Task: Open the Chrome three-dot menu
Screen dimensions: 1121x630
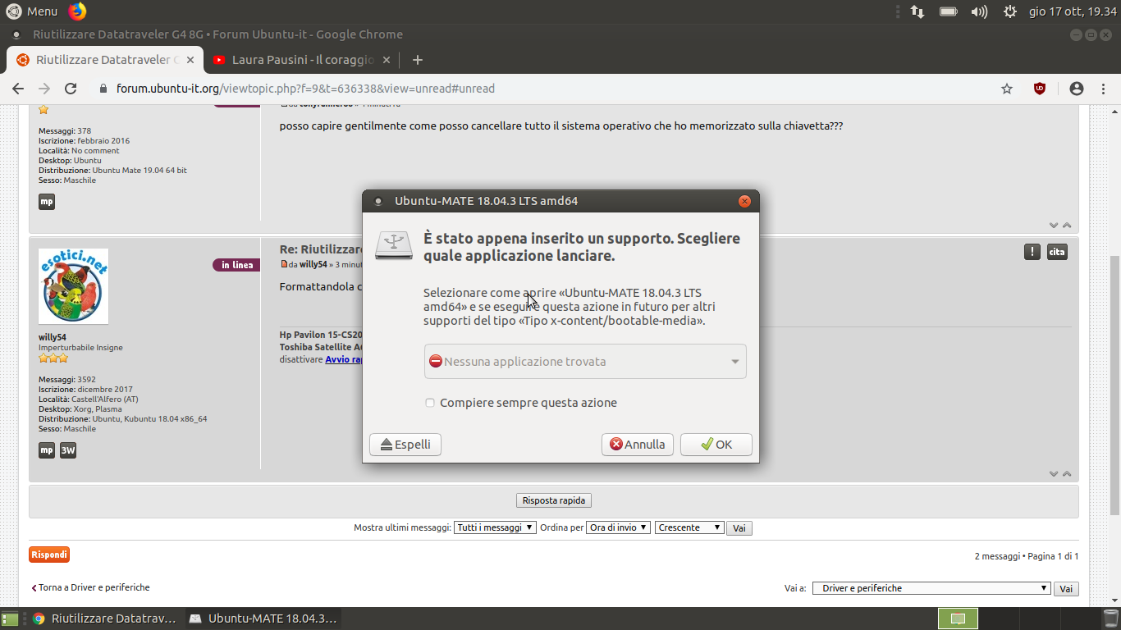Action: [1103, 89]
